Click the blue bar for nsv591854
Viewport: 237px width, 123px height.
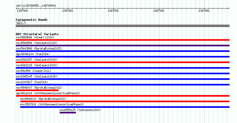[122, 73]
